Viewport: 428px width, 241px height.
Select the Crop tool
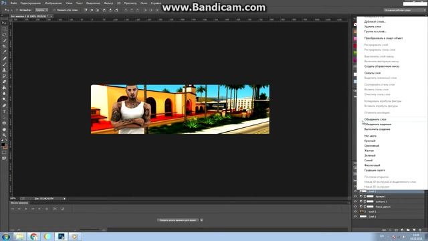pyautogui.click(x=4, y=46)
